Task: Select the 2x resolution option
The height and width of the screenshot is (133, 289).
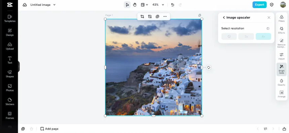Action: (246, 36)
